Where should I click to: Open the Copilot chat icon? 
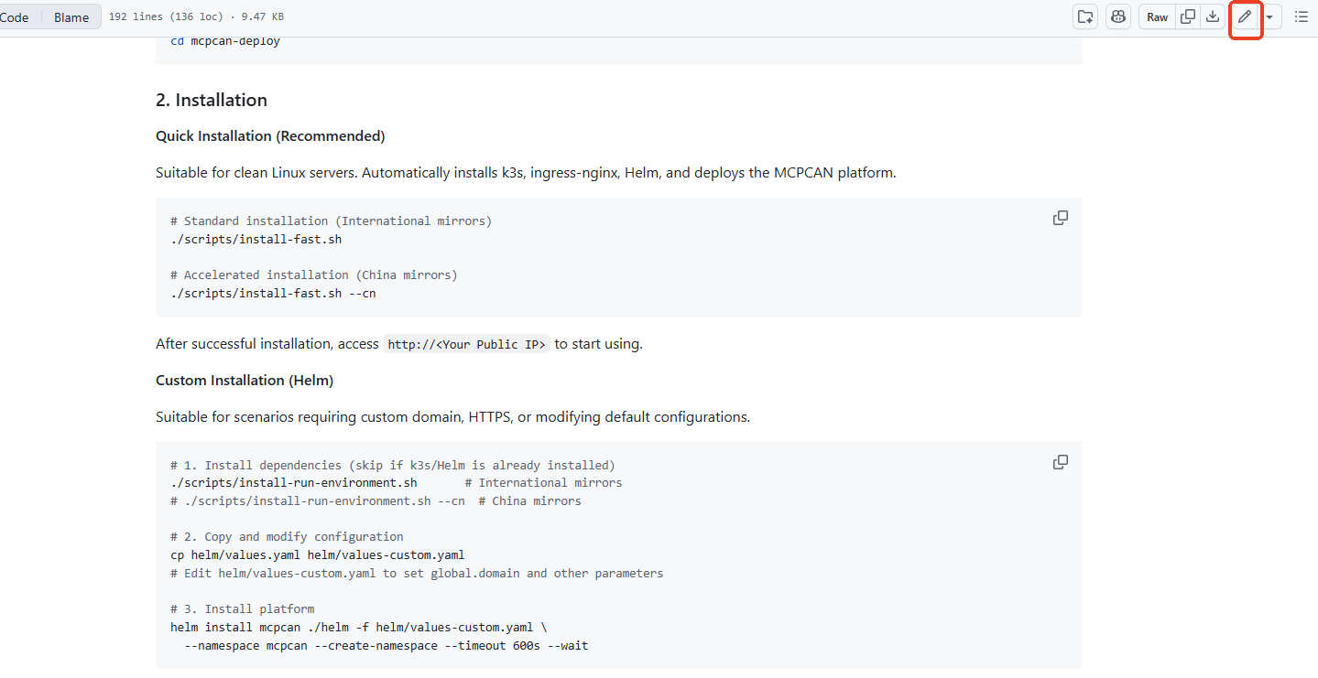point(1117,17)
